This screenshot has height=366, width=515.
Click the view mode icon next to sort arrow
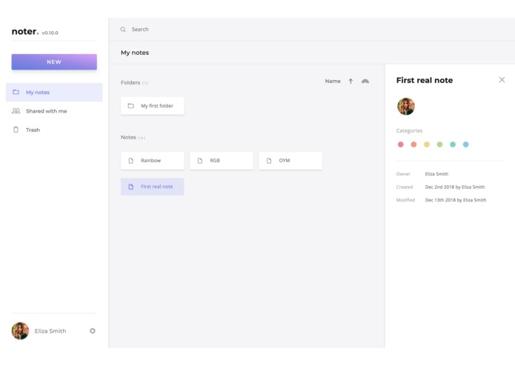coord(365,81)
